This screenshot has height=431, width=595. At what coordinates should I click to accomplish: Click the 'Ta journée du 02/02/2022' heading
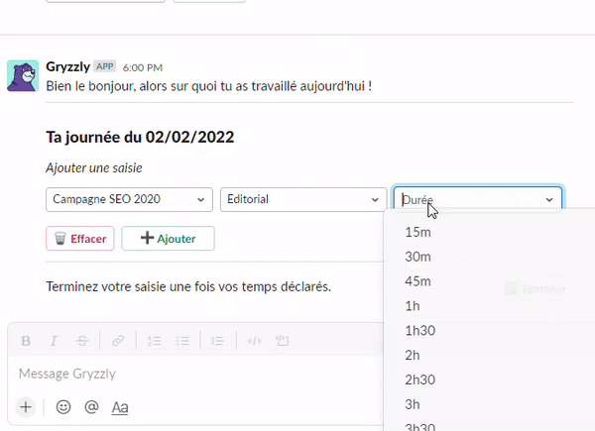click(140, 137)
